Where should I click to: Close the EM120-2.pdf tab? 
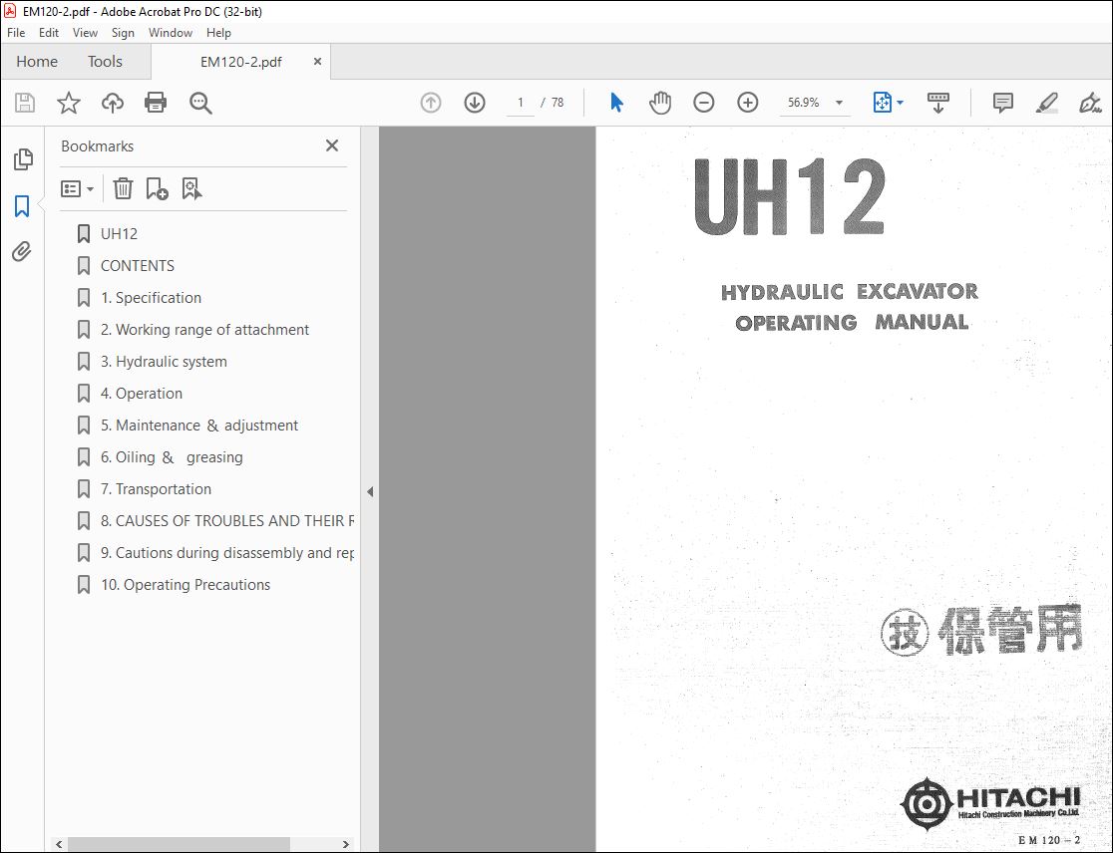click(x=317, y=62)
